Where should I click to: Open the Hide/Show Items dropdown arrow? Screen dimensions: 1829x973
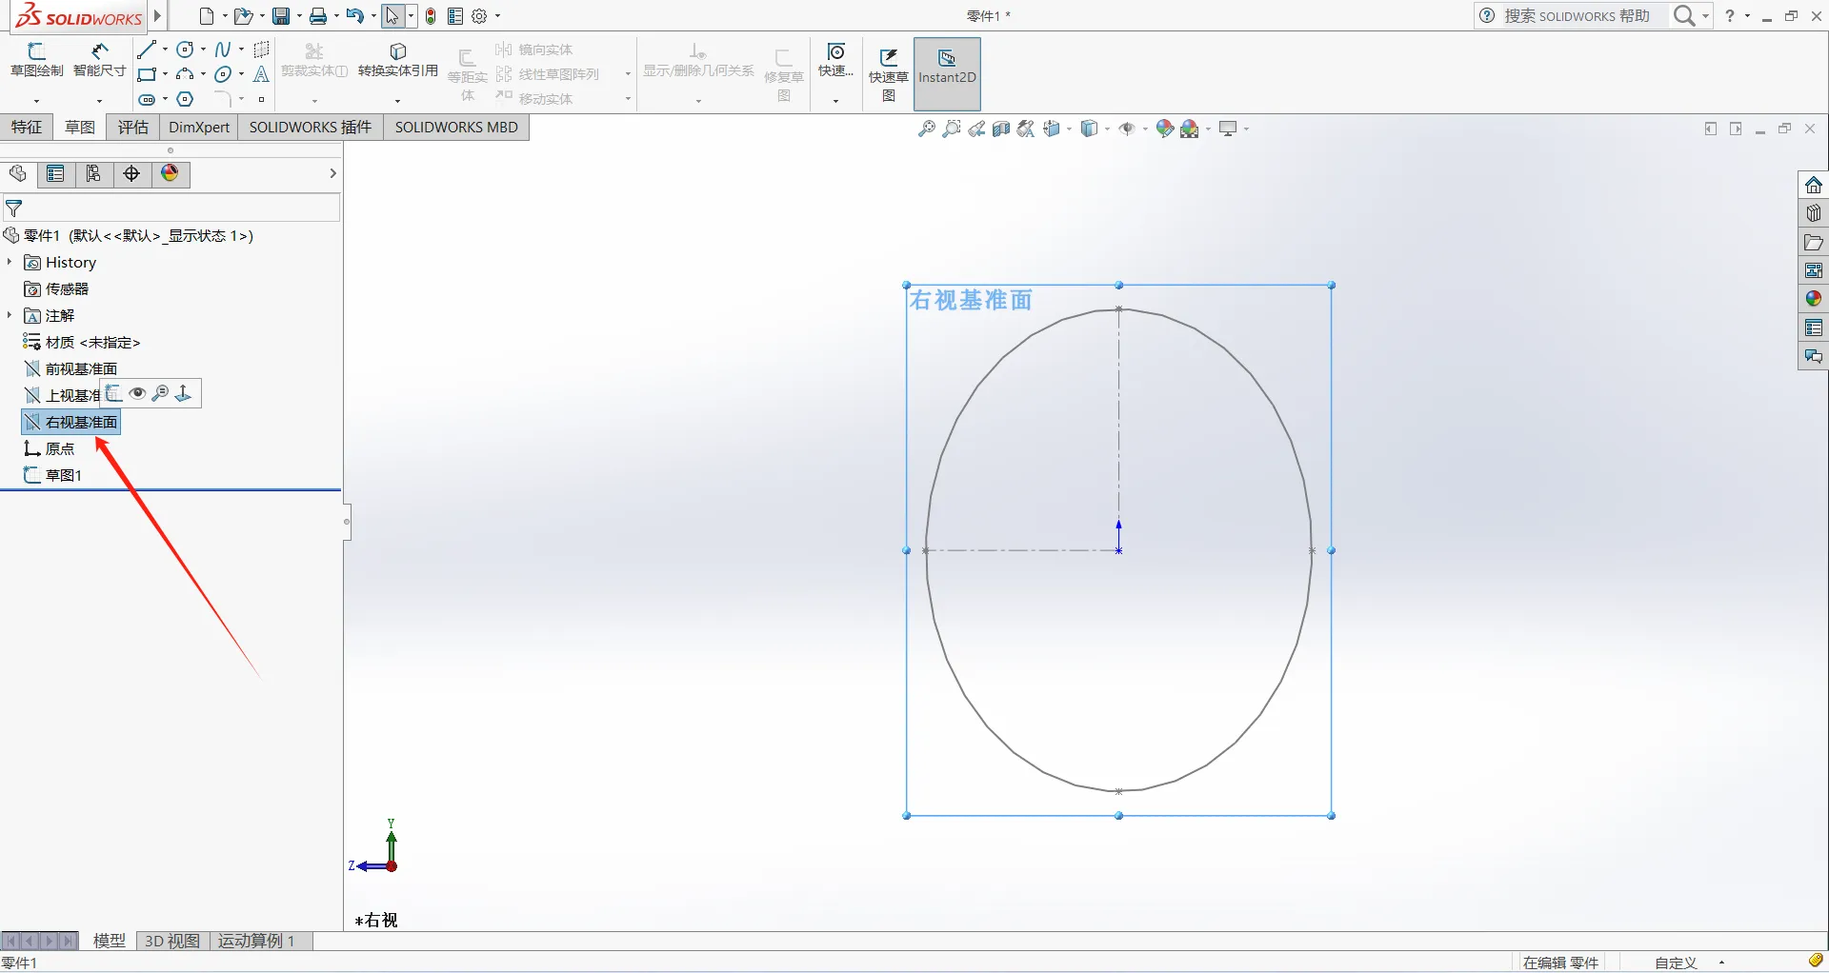click(x=1144, y=129)
